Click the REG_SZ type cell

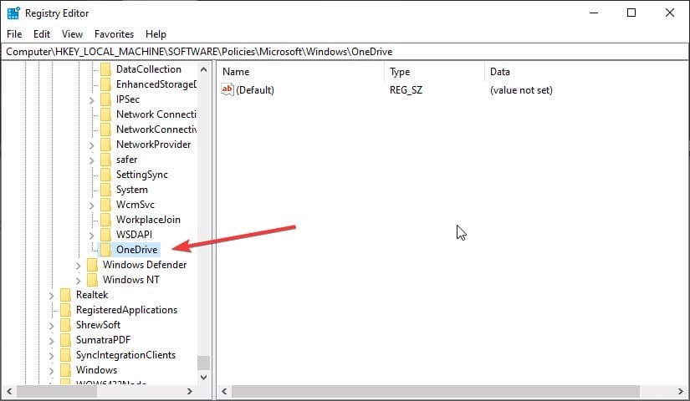point(406,90)
